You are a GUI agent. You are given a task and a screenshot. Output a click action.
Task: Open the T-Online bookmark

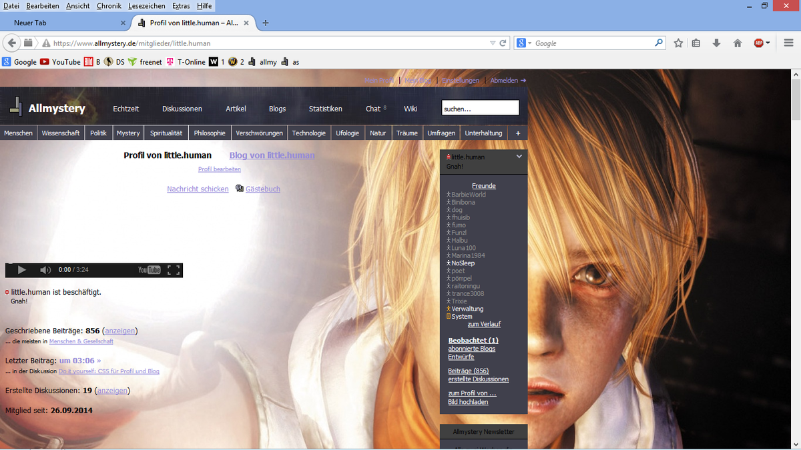click(x=186, y=62)
